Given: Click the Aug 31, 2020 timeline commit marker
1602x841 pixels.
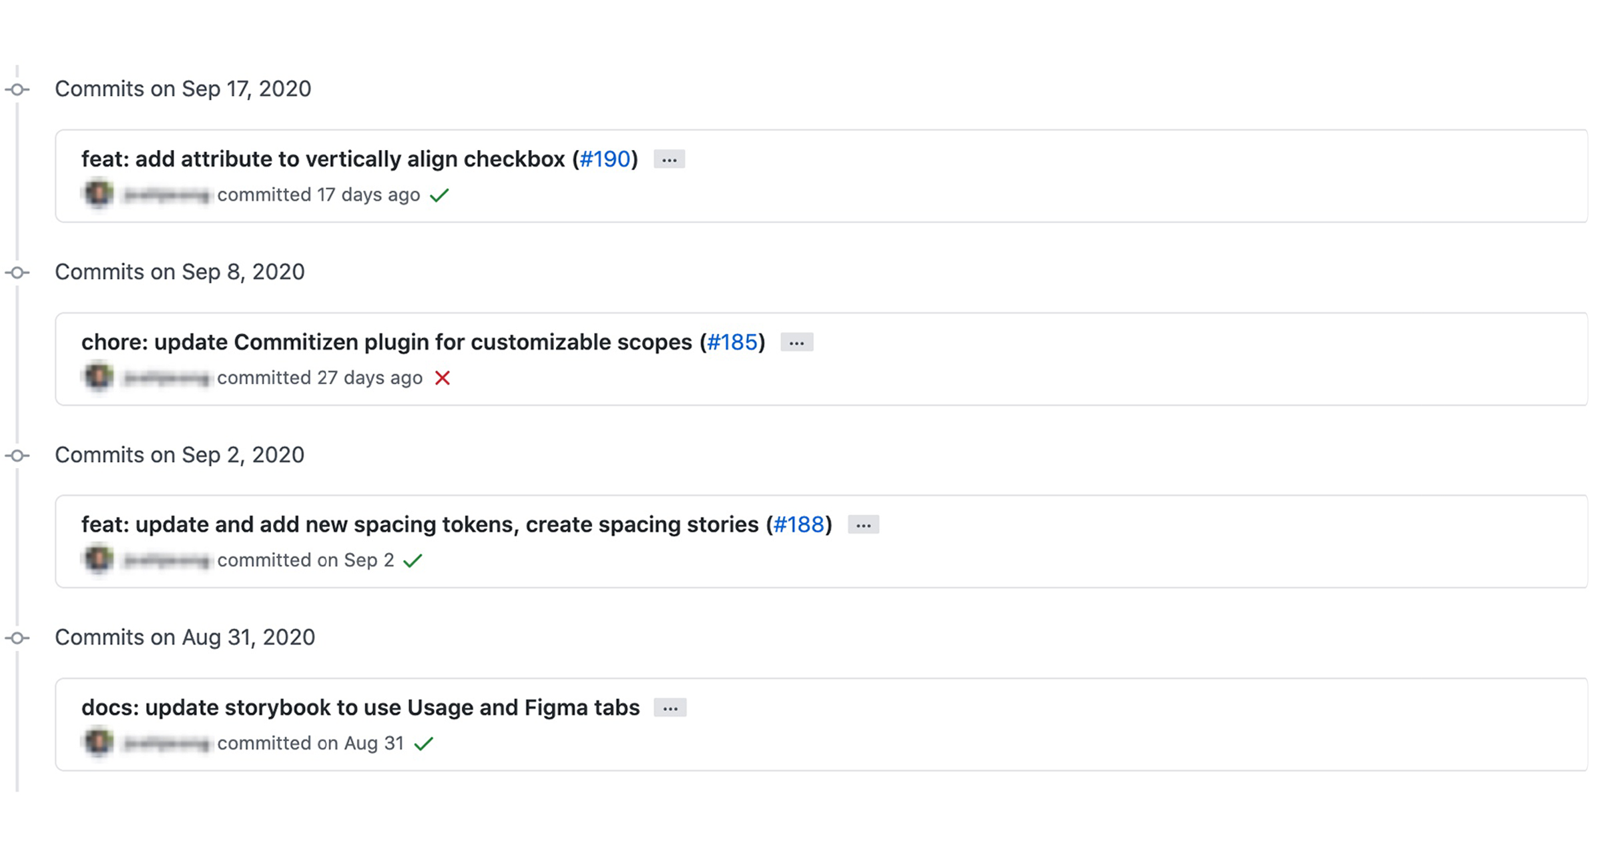Looking at the screenshot, I should [18, 638].
